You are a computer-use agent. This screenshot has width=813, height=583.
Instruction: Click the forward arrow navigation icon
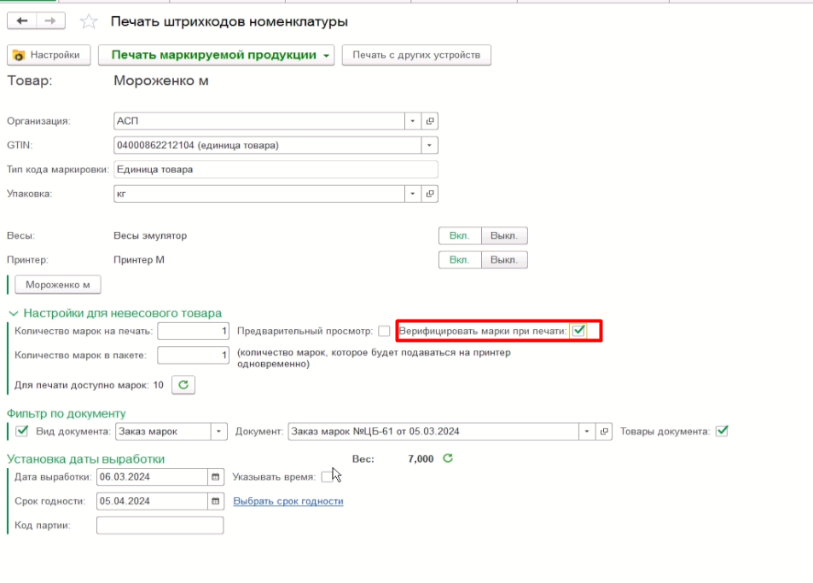(x=50, y=20)
